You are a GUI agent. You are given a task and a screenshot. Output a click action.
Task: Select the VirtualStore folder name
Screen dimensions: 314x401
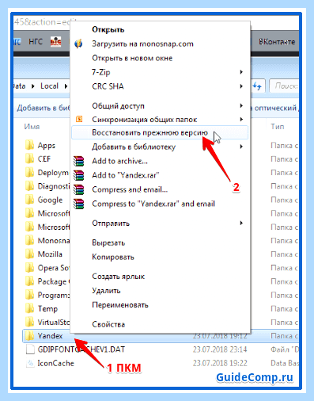pos(54,323)
